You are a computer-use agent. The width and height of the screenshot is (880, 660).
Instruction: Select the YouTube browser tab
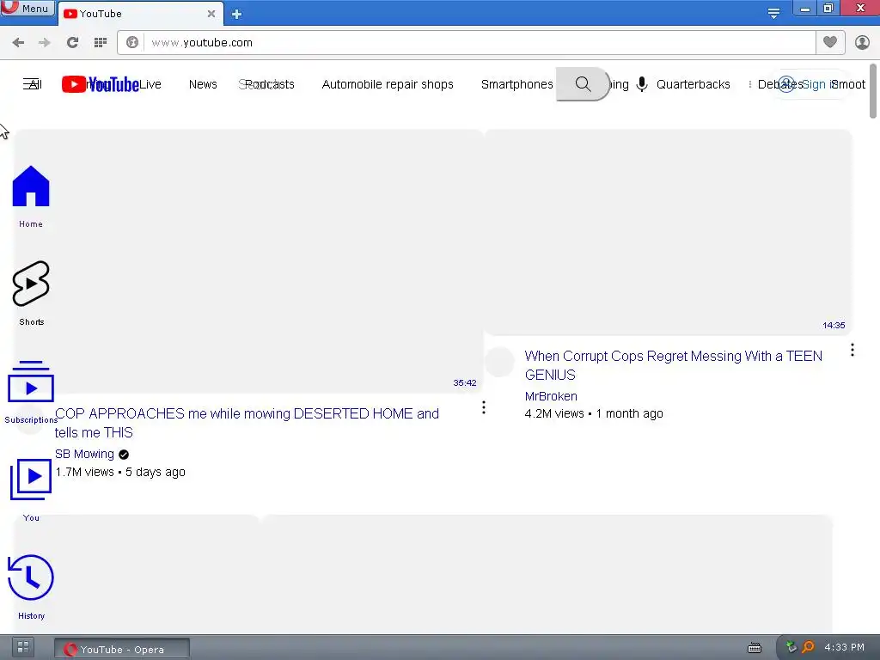139,14
